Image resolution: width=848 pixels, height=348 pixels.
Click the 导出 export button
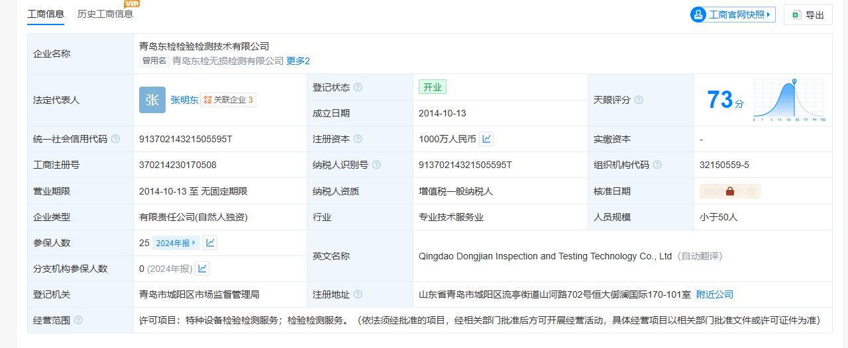coord(808,15)
